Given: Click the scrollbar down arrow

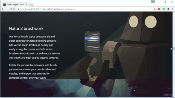Looking at the screenshot, I should point(174,96).
